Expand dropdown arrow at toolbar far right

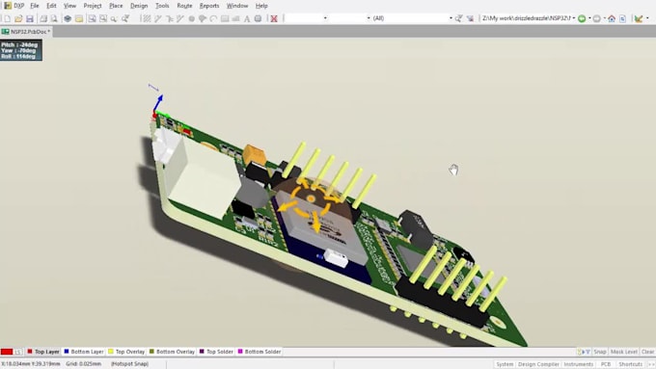647,18
